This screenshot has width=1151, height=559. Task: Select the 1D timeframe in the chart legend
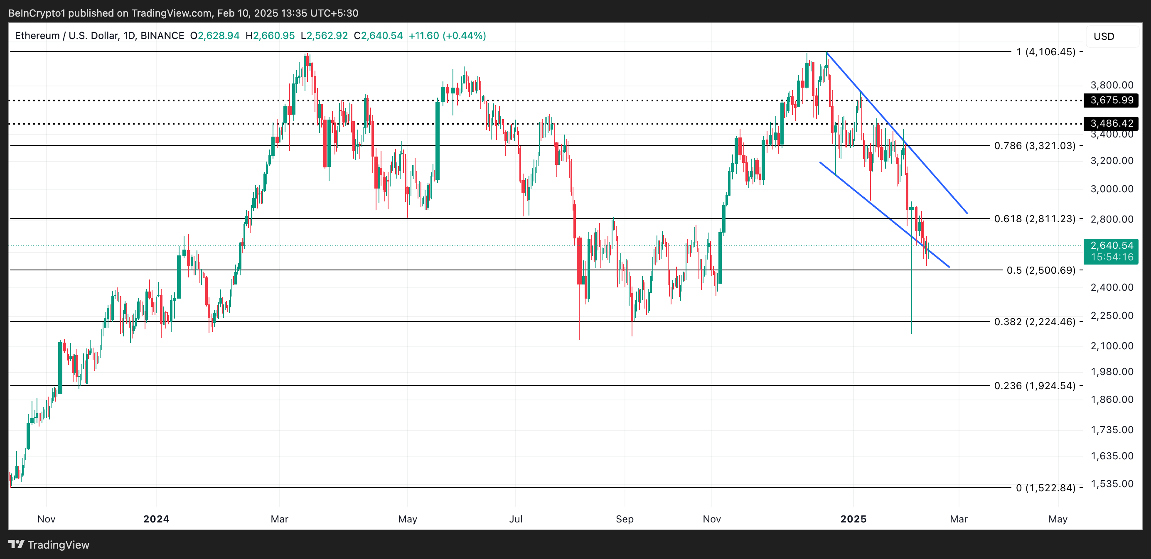coord(129,36)
